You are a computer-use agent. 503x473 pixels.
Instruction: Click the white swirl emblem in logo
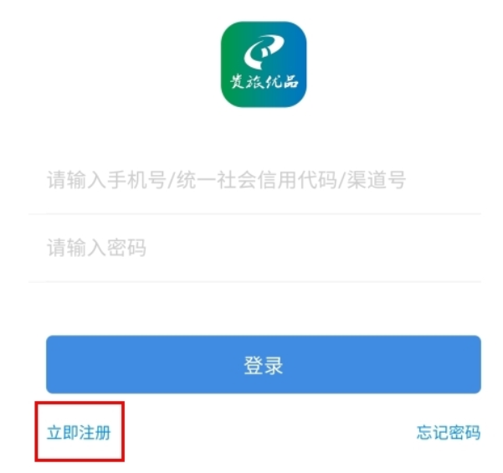coord(264,51)
